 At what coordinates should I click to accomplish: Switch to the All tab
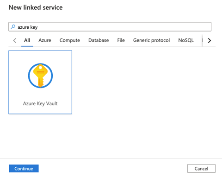tap(27, 40)
